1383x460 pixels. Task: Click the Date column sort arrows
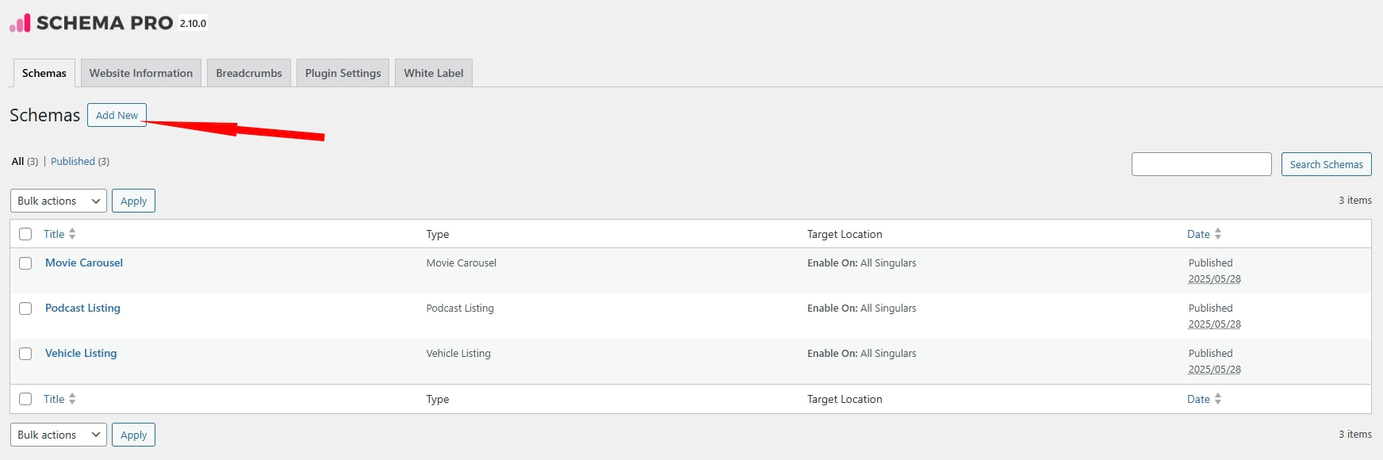[x=1219, y=234]
